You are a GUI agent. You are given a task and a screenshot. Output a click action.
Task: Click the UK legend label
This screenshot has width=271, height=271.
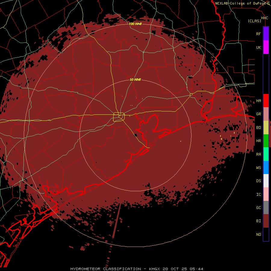click(258, 47)
